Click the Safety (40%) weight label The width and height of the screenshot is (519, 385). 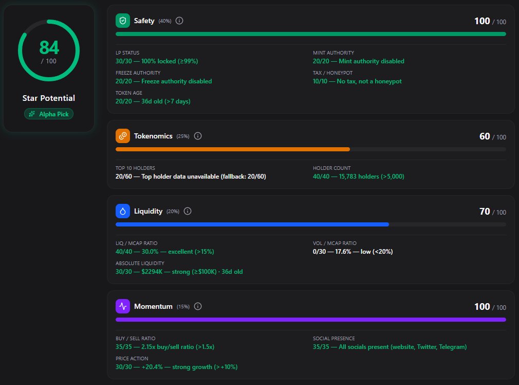(165, 21)
